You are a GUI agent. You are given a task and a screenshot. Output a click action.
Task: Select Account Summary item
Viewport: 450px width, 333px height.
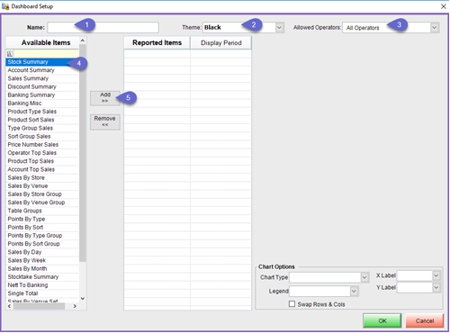(42, 70)
